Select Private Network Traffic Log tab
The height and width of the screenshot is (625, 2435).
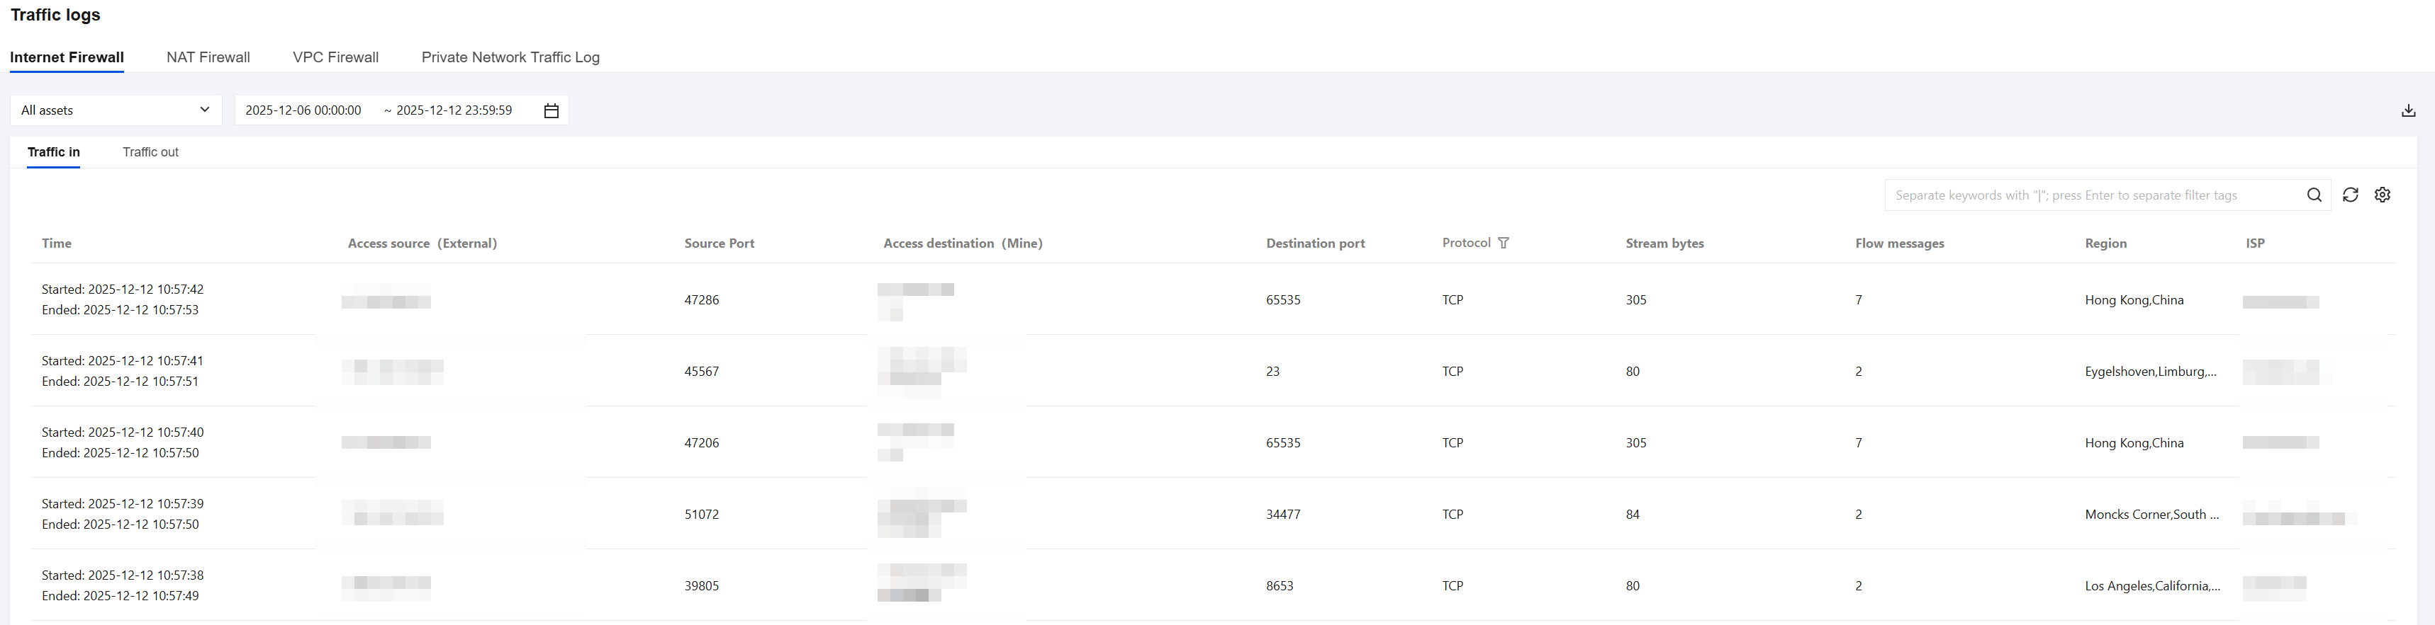point(510,57)
